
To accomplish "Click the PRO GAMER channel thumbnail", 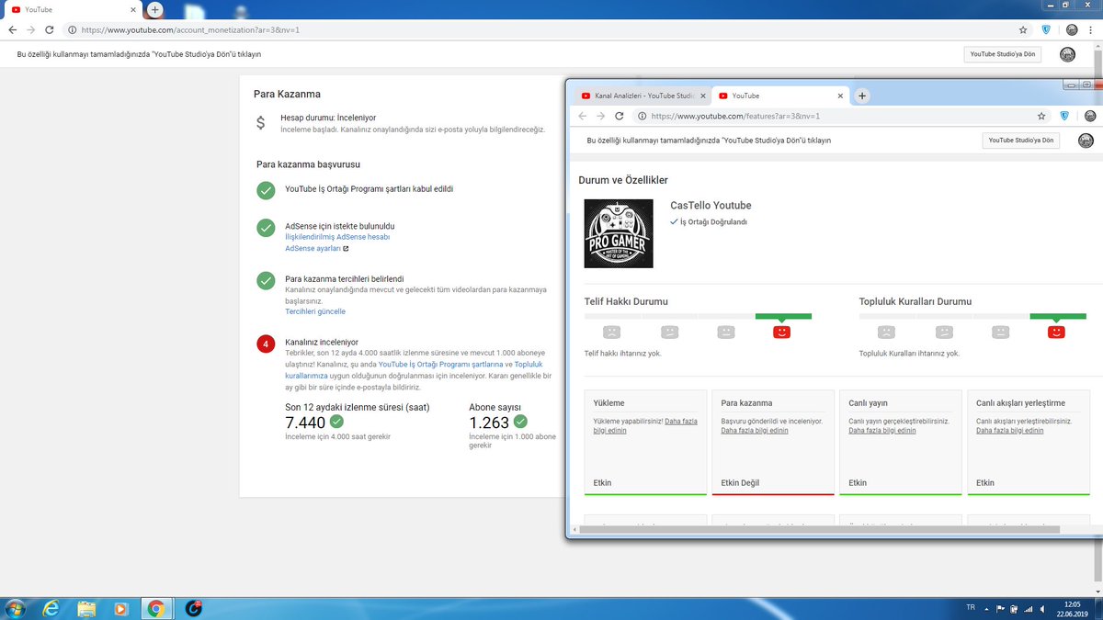I will click(619, 233).
